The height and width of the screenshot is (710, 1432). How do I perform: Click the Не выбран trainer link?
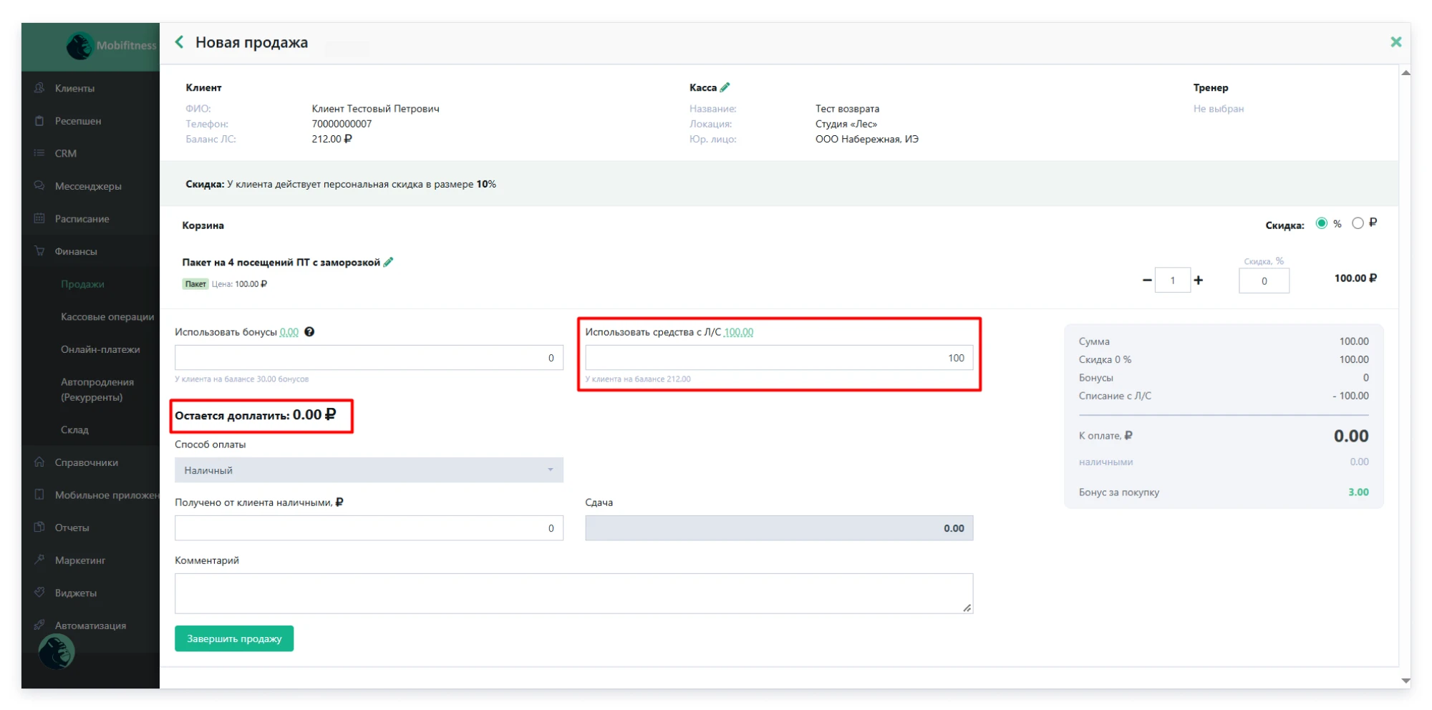[x=1218, y=109]
